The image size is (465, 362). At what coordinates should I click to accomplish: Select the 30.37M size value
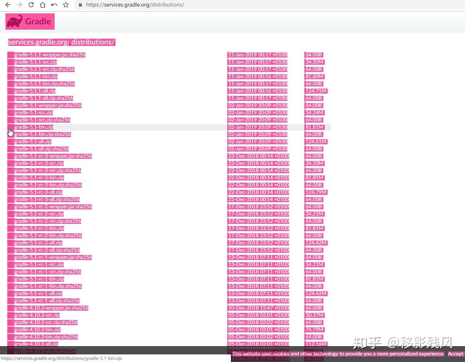click(x=314, y=315)
